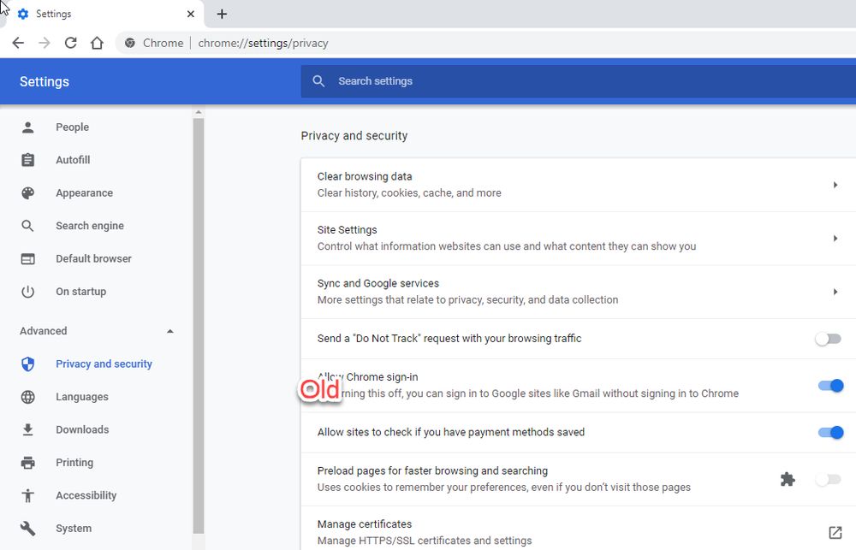Select Search engine in sidebar
The height and width of the screenshot is (550, 856).
click(89, 226)
